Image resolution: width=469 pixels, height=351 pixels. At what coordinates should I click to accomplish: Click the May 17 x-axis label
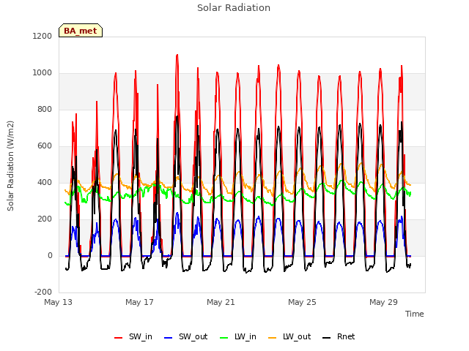[x=139, y=302]
